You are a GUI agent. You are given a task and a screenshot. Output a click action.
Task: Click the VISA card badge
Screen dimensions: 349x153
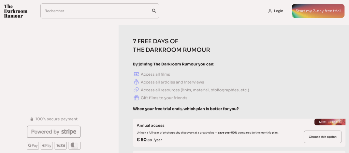pyautogui.click(x=61, y=146)
